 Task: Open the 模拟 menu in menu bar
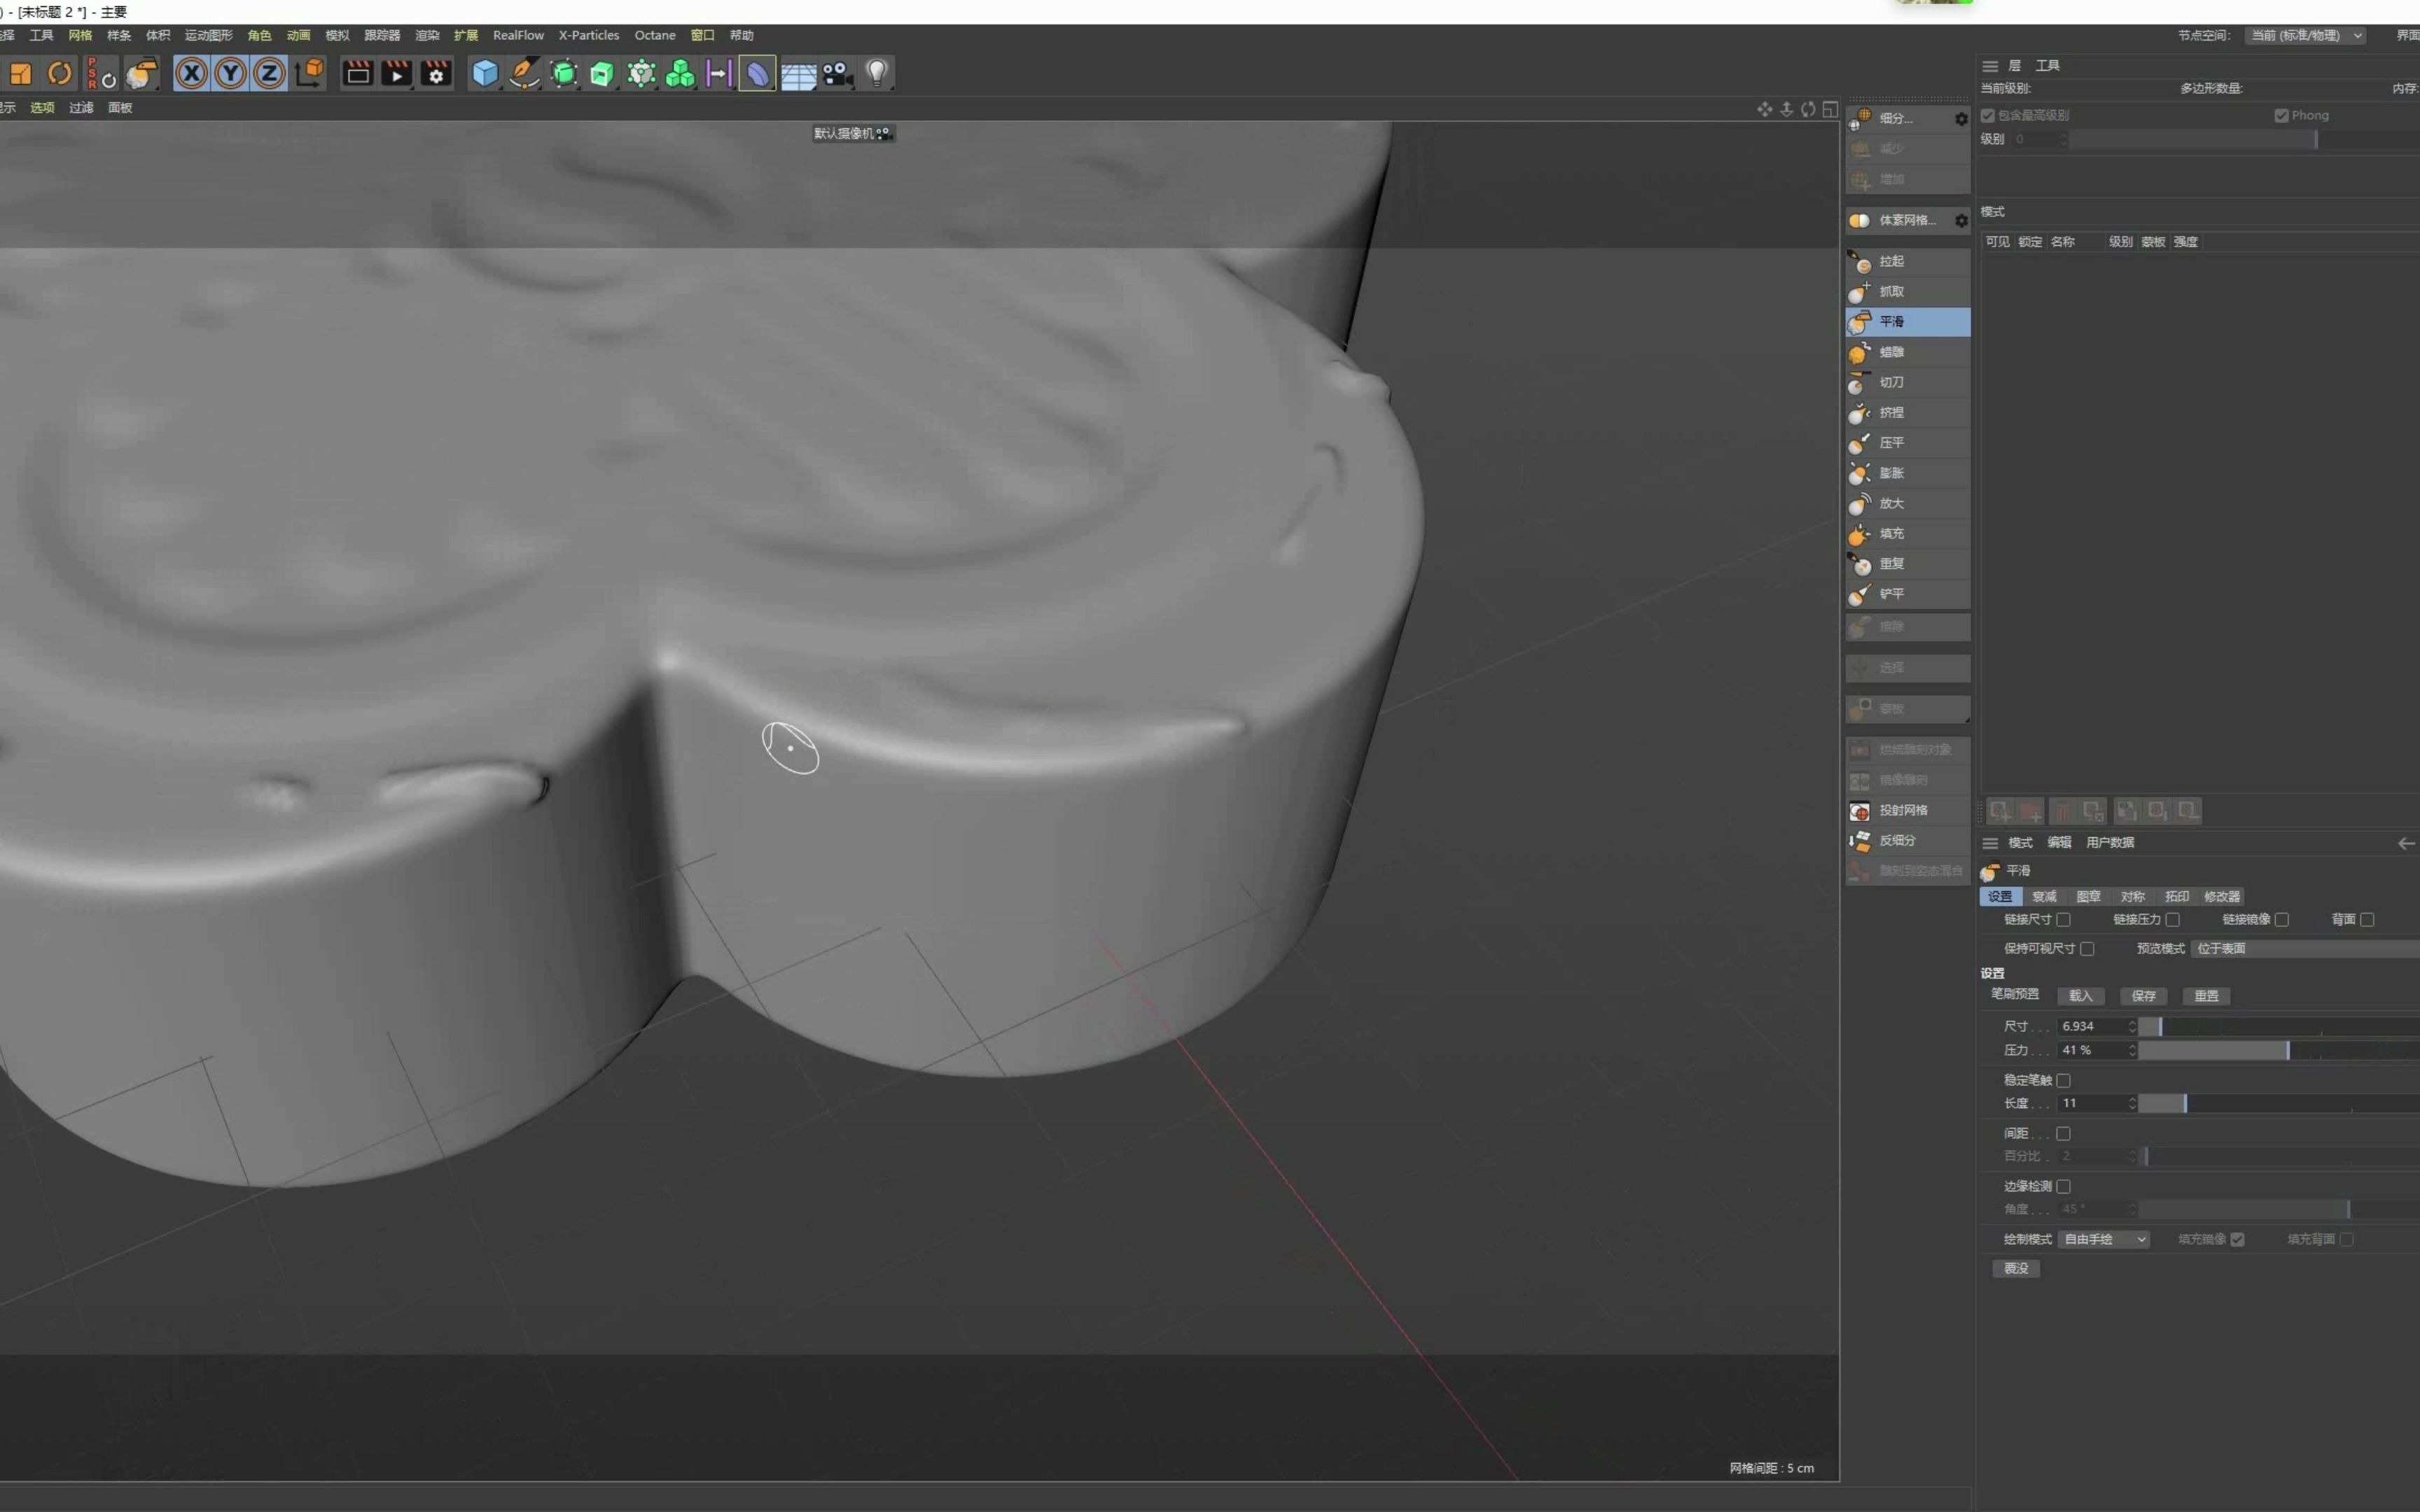(x=337, y=35)
